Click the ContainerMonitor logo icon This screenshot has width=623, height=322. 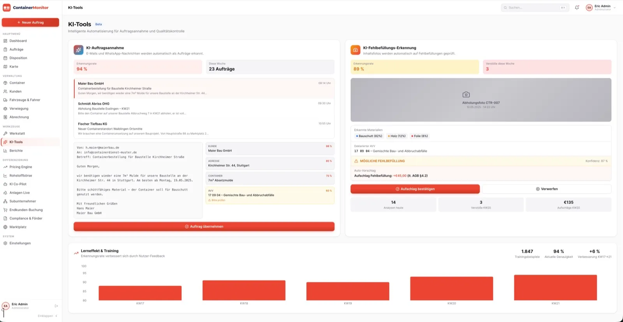tap(7, 7)
